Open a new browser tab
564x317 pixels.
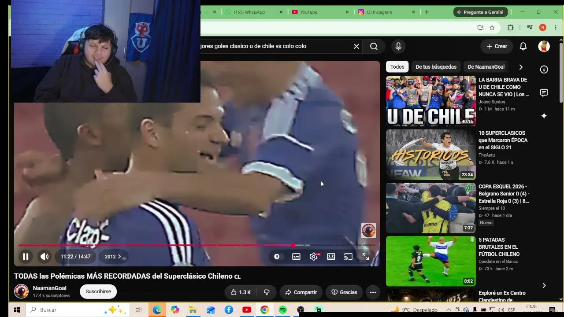pyautogui.click(x=427, y=12)
